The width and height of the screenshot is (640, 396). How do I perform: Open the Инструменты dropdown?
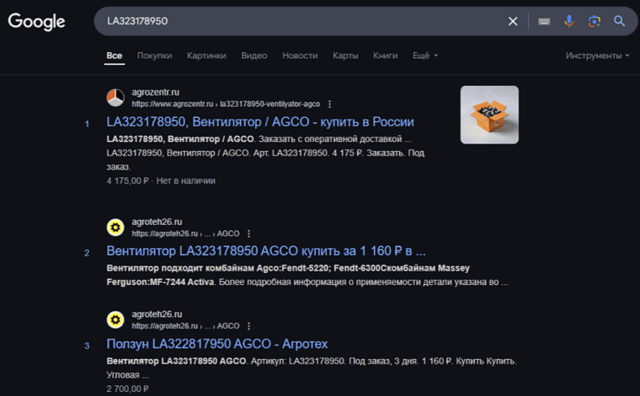597,55
